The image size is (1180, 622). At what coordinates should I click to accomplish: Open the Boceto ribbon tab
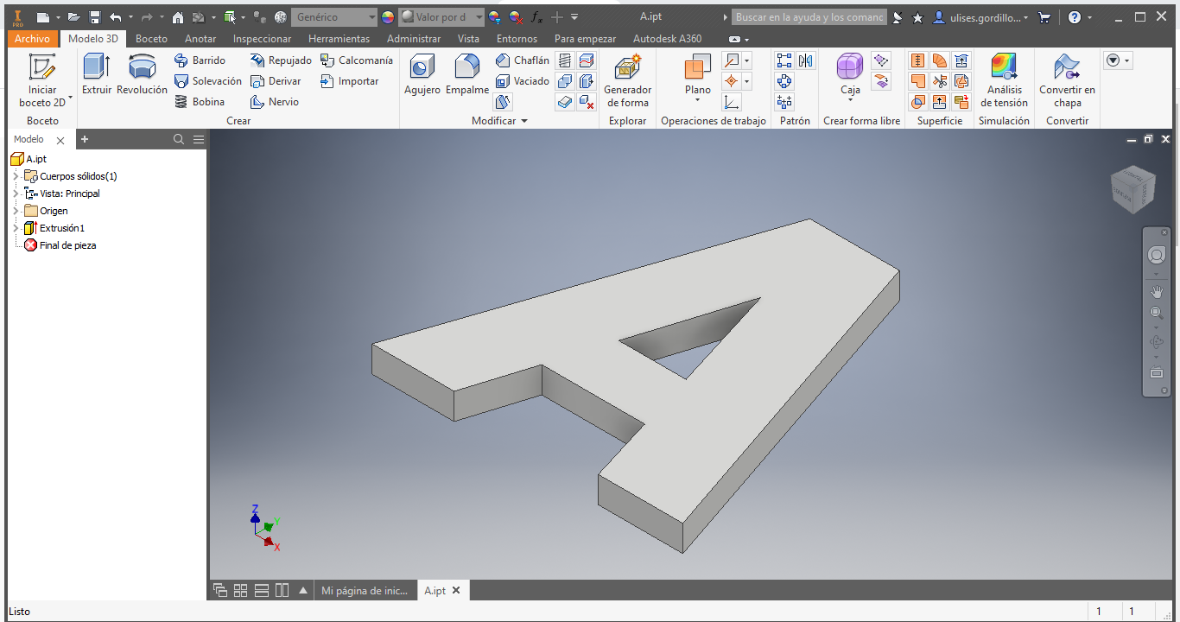(152, 39)
